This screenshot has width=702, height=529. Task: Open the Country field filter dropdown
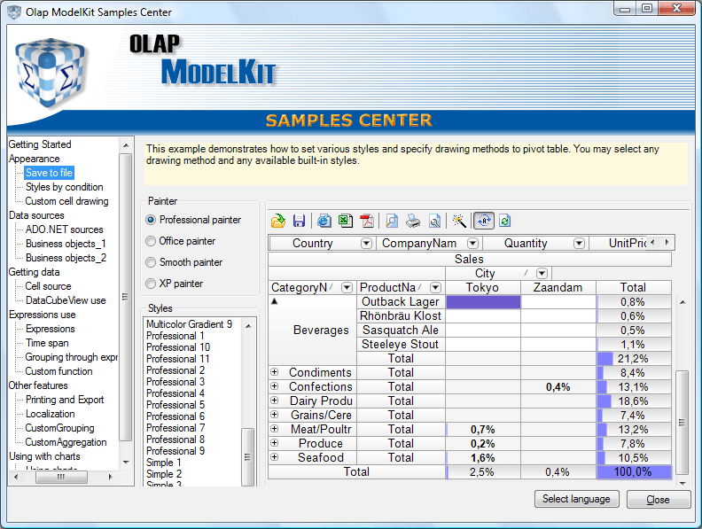click(366, 243)
